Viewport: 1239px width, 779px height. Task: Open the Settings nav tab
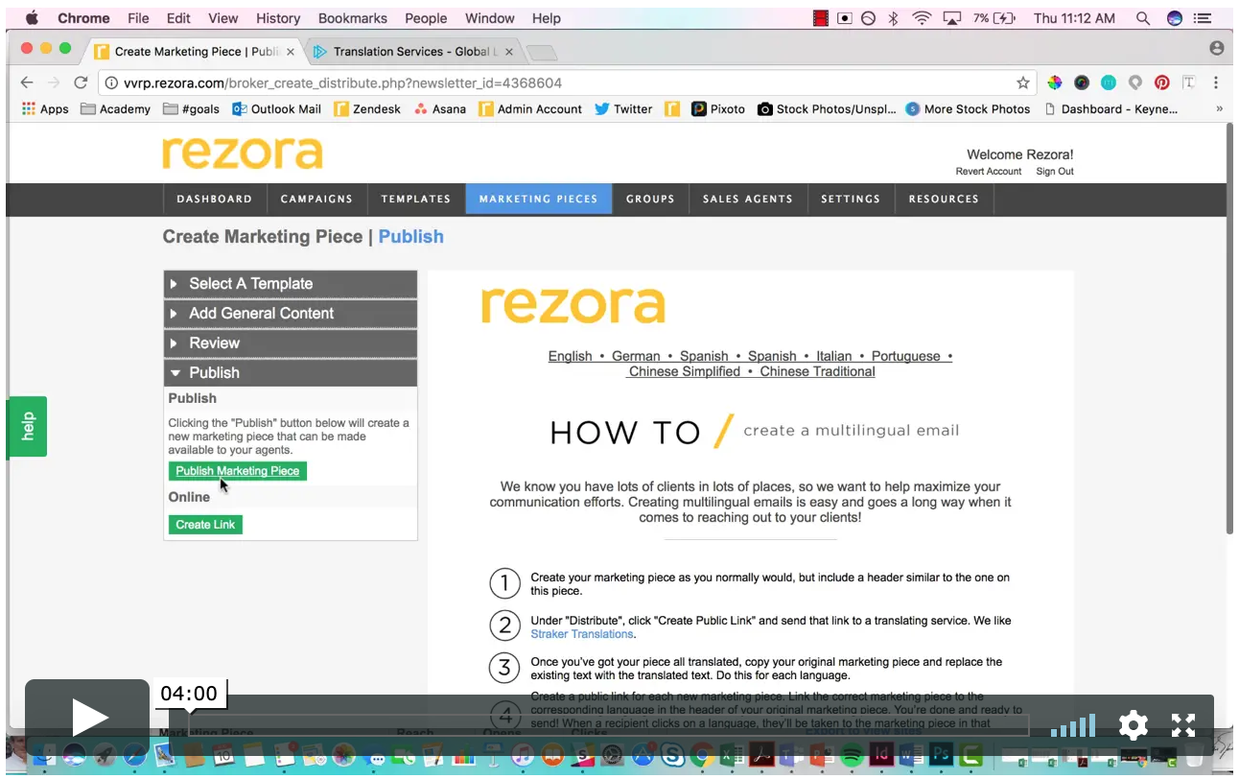pyautogui.click(x=851, y=199)
